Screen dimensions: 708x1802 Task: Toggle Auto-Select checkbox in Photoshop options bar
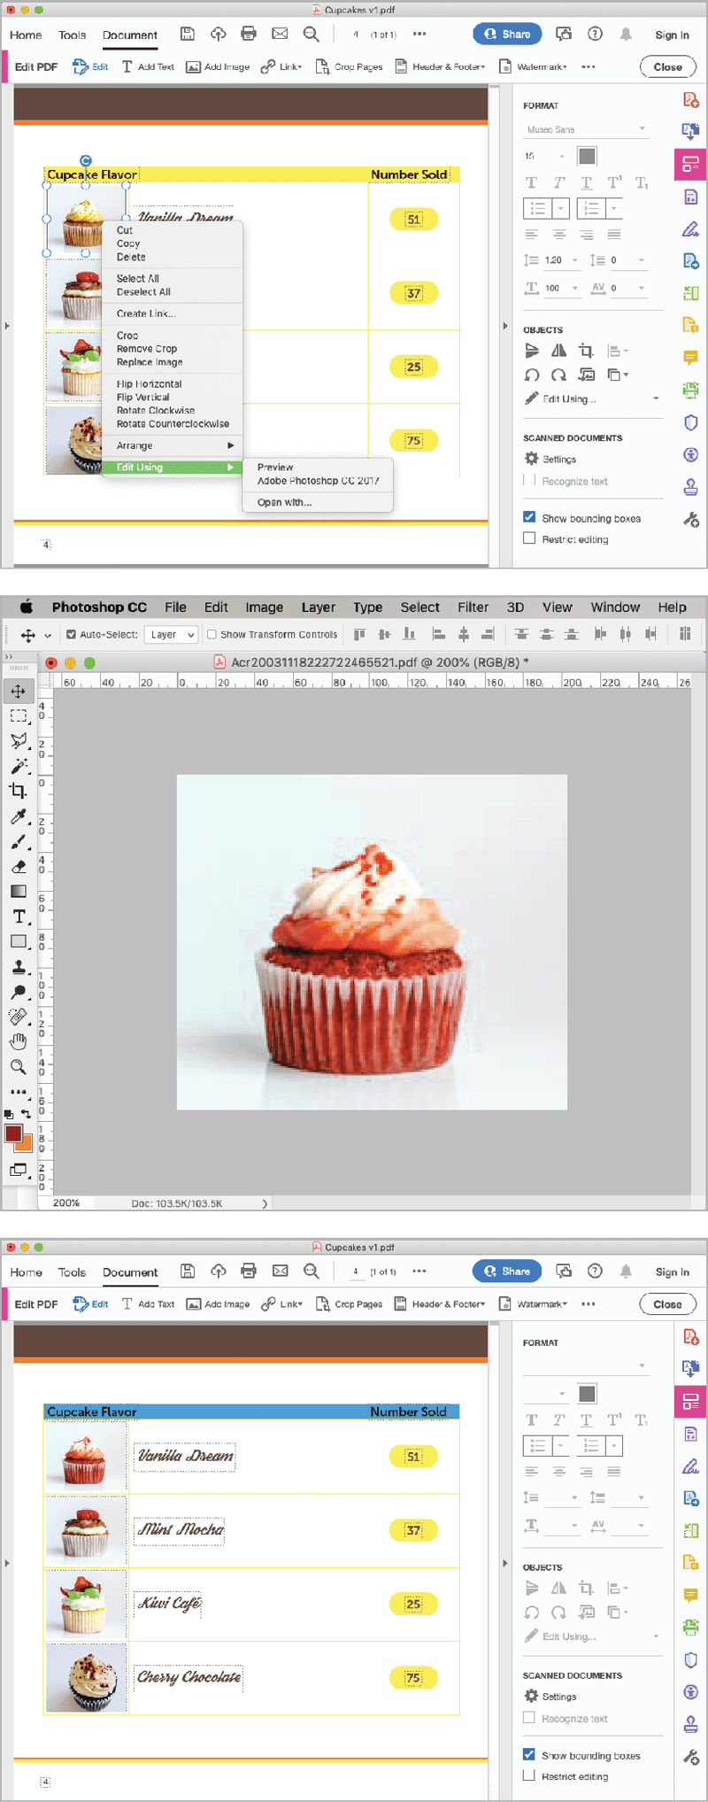point(71,634)
